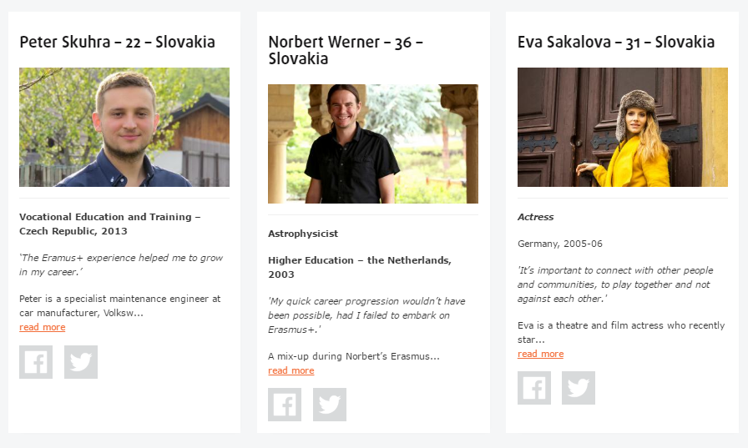This screenshot has width=748, height=448.
Task: Open read more link for Eva
Action: pos(540,354)
